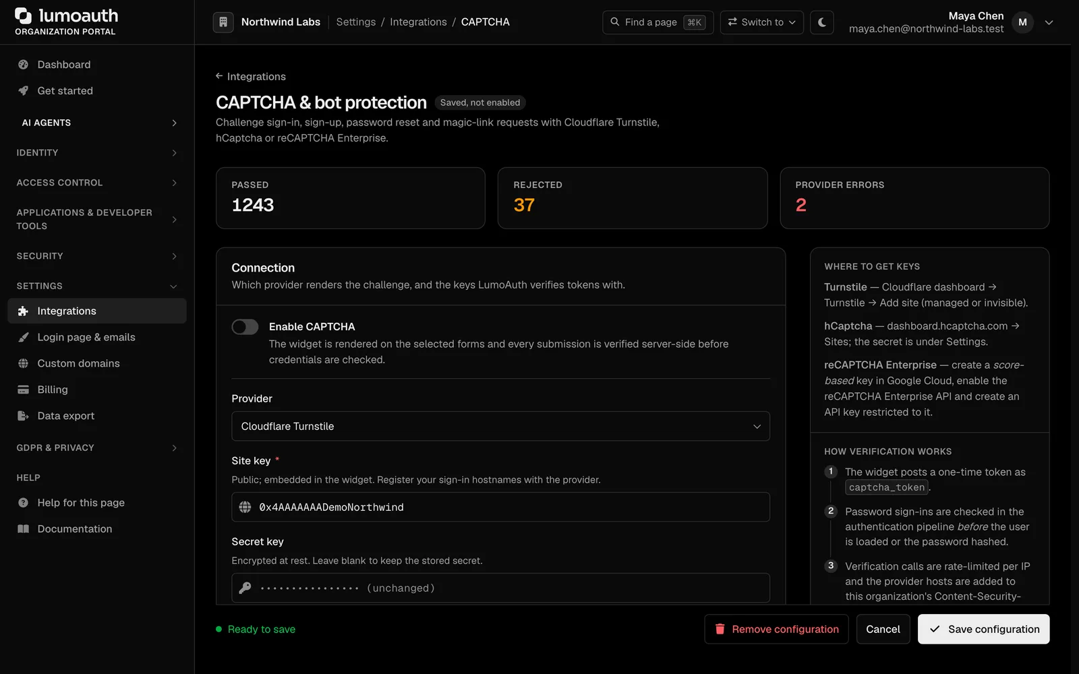Expand the GDPR & PRIVACY section
The width and height of the screenshot is (1079, 674).
pyautogui.click(x=97, y=448)
